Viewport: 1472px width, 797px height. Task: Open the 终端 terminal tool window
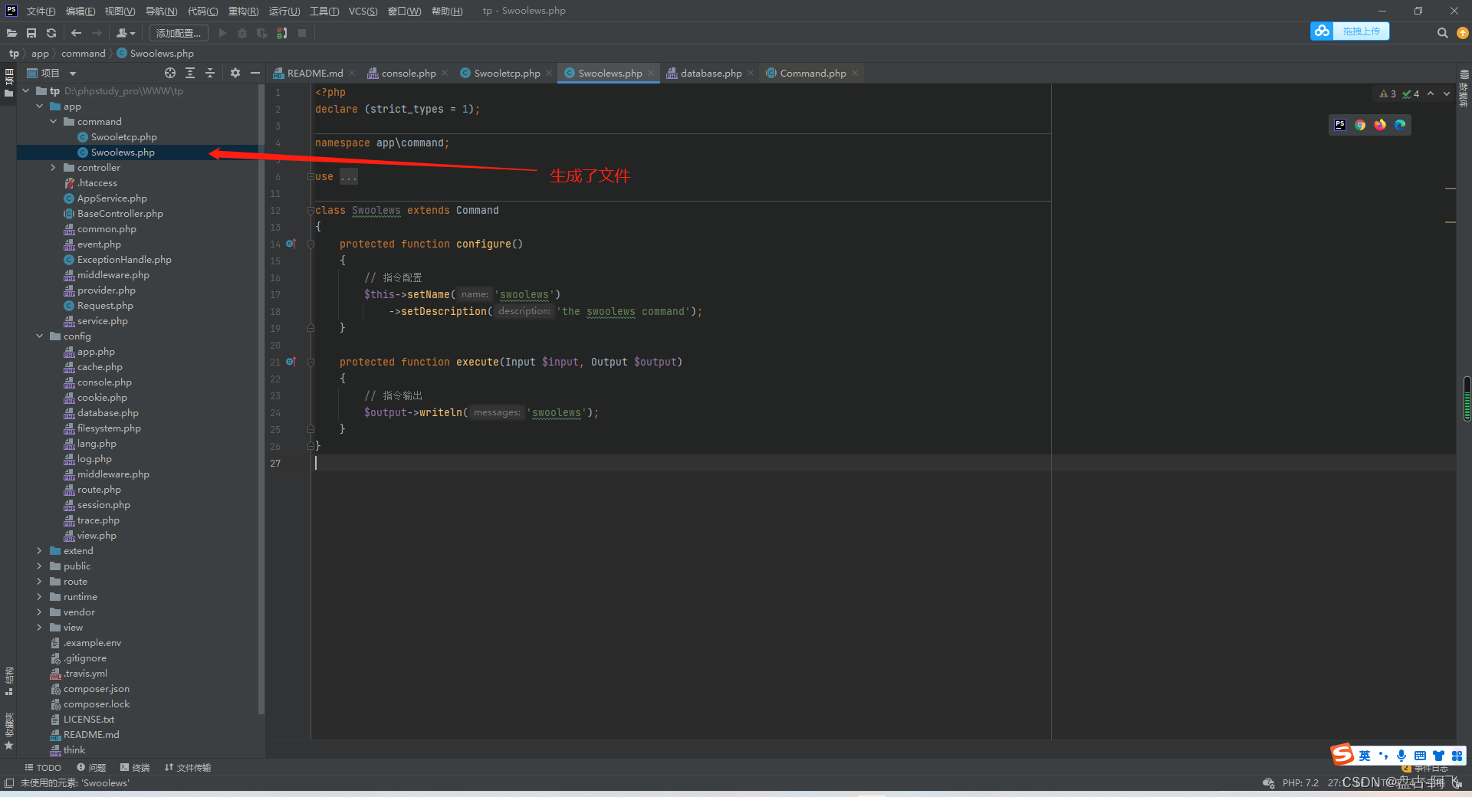coord(135,767)
